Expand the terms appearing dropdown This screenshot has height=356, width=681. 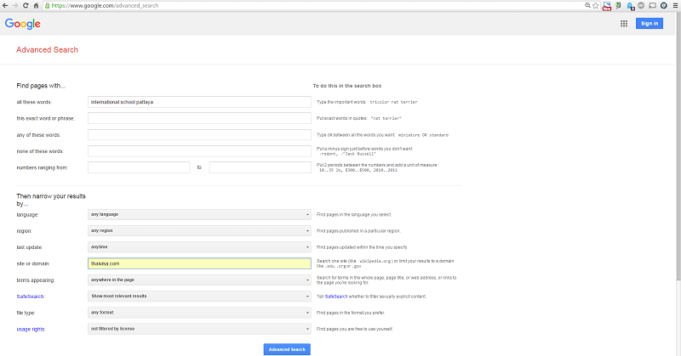(x=199, y=280)
